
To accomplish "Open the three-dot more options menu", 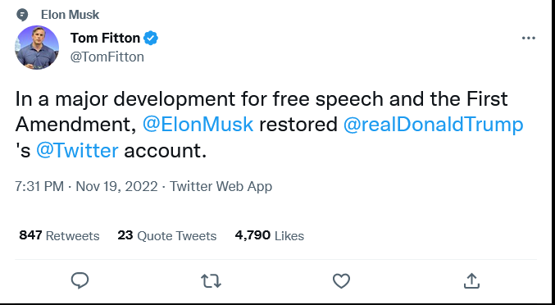I will click(x=529, y=38).
